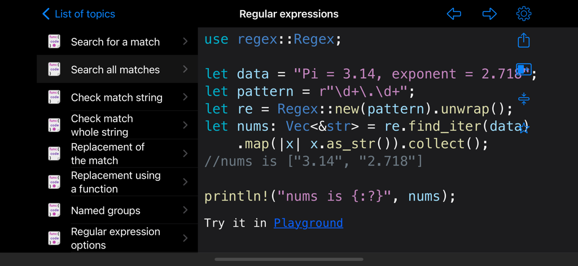Tap chevron beside Replacement of the match

[x=185, y=153]
